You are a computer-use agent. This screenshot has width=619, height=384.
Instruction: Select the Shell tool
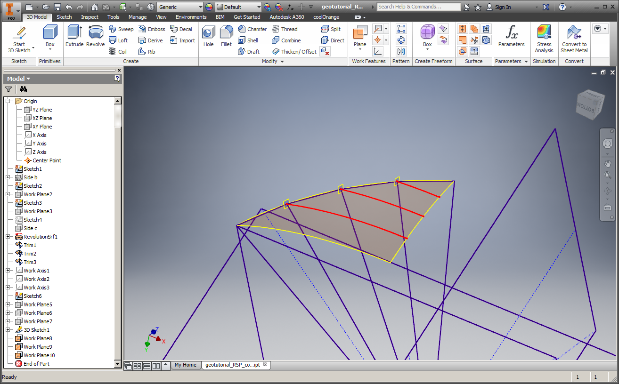click(248, 40)
